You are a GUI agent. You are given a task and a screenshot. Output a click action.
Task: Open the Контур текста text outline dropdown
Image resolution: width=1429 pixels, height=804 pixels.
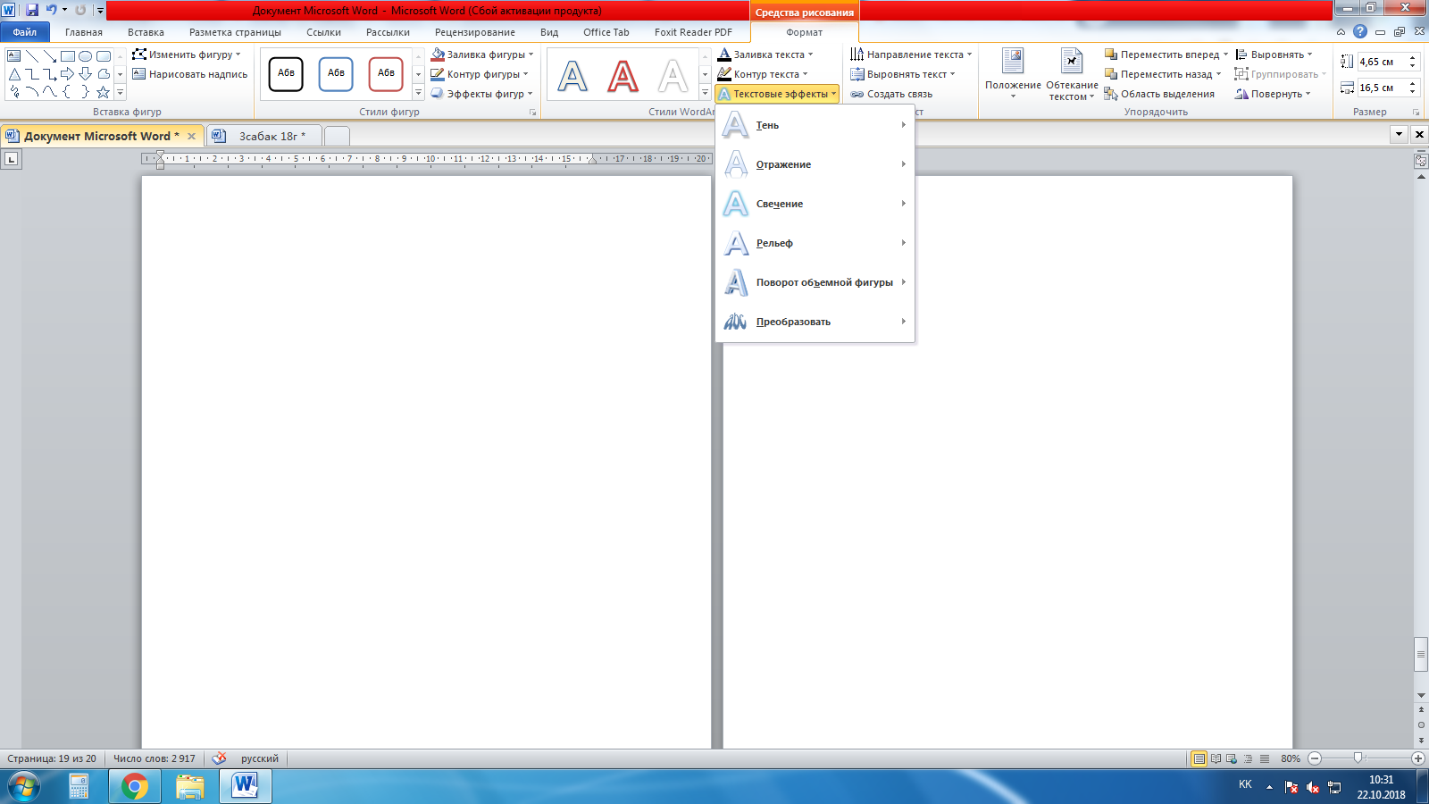(764, 74)
